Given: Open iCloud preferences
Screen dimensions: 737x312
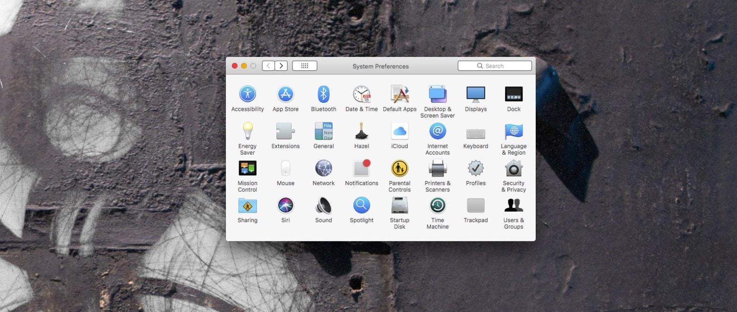Looking at the screenshot, I should point(399,131).
